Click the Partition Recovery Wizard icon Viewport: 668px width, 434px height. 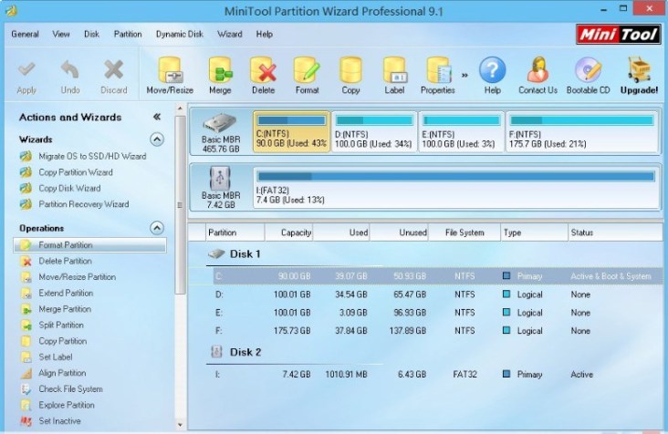pyautogui.click(x=26, y=204)
